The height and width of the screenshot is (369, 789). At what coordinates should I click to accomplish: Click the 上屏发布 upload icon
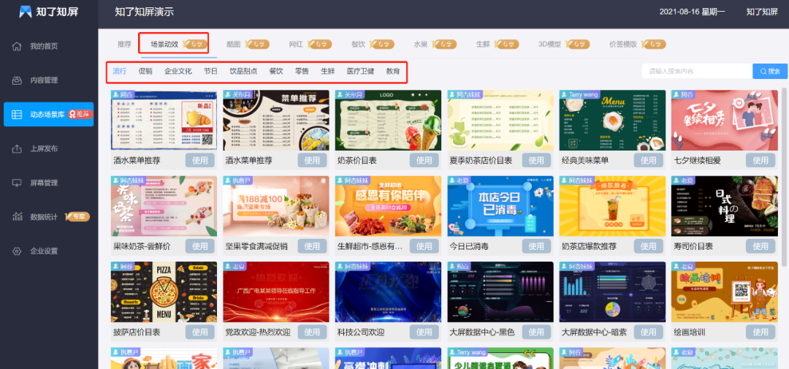click(x=17, y=148)
